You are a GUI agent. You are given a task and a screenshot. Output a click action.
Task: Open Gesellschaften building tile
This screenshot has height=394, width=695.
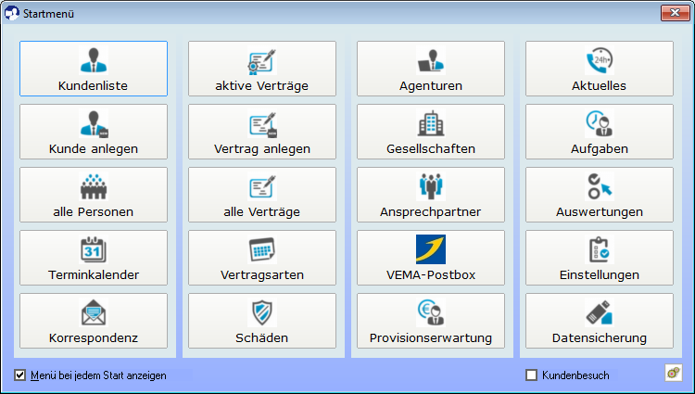point(431,132)
